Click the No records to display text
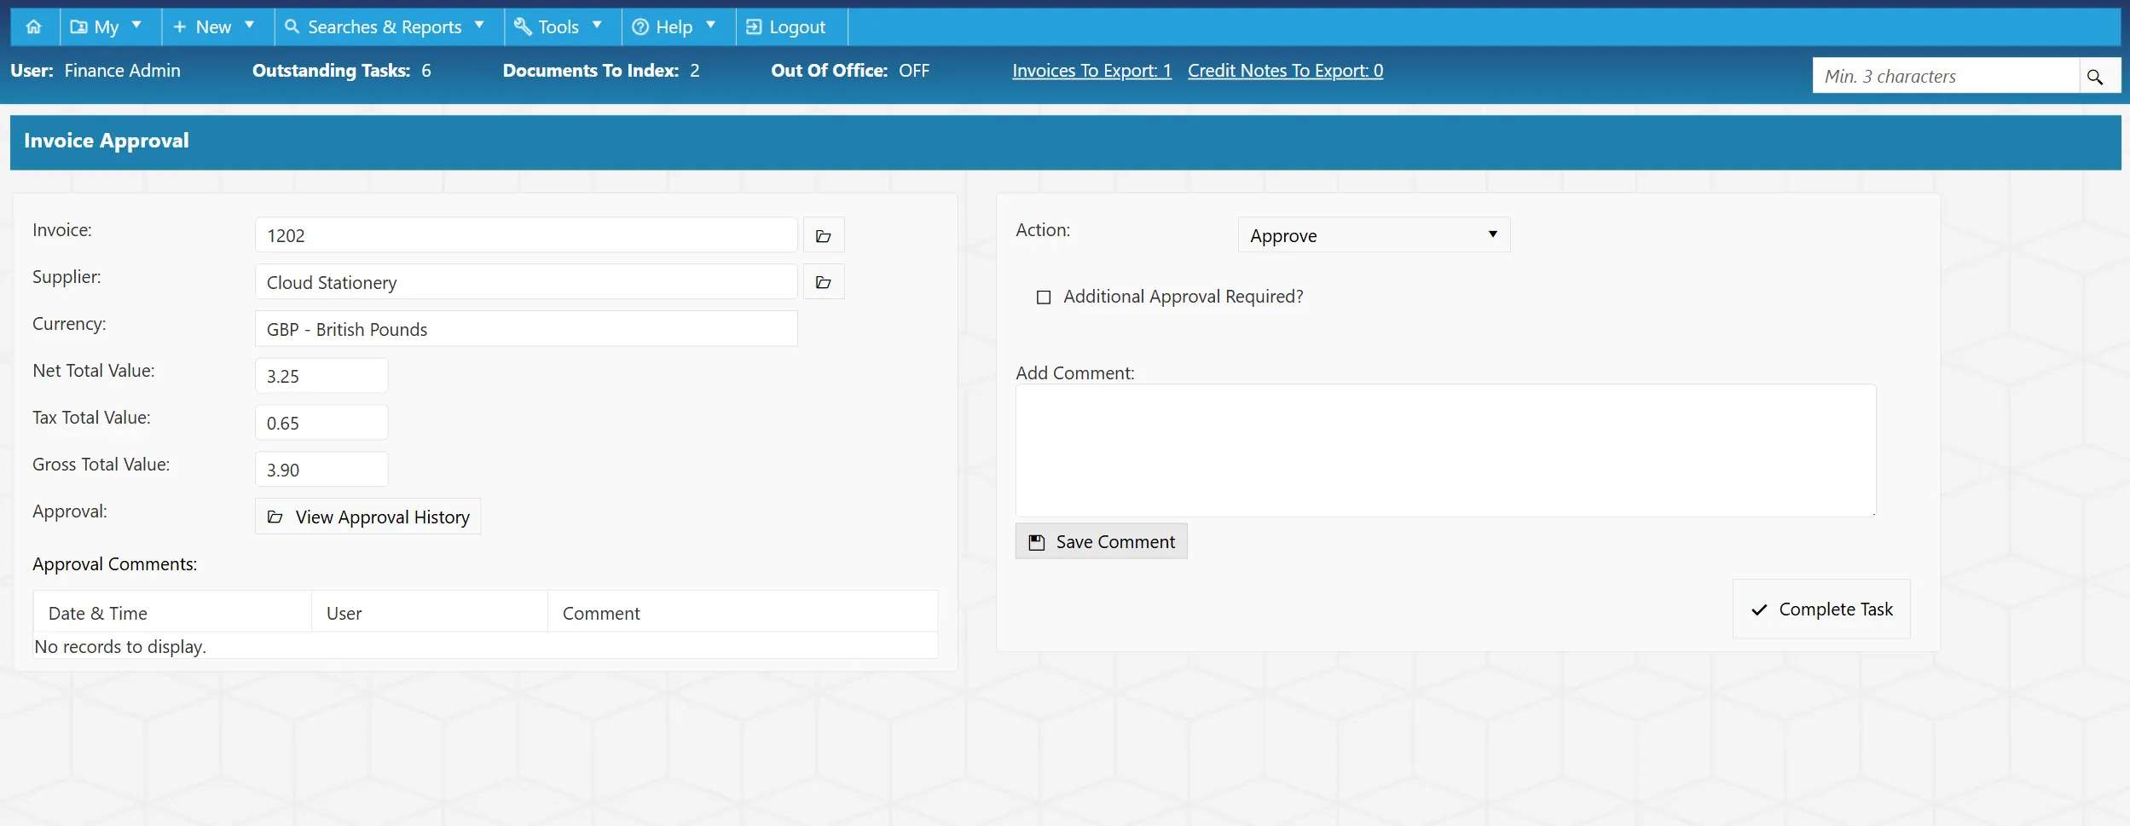Screen dimensions: 2130x826 (x=120, y=647)
